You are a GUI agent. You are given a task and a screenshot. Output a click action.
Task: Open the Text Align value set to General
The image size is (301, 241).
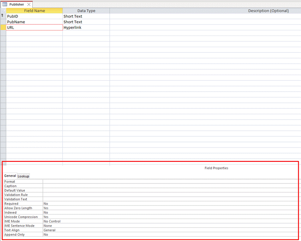160,230
